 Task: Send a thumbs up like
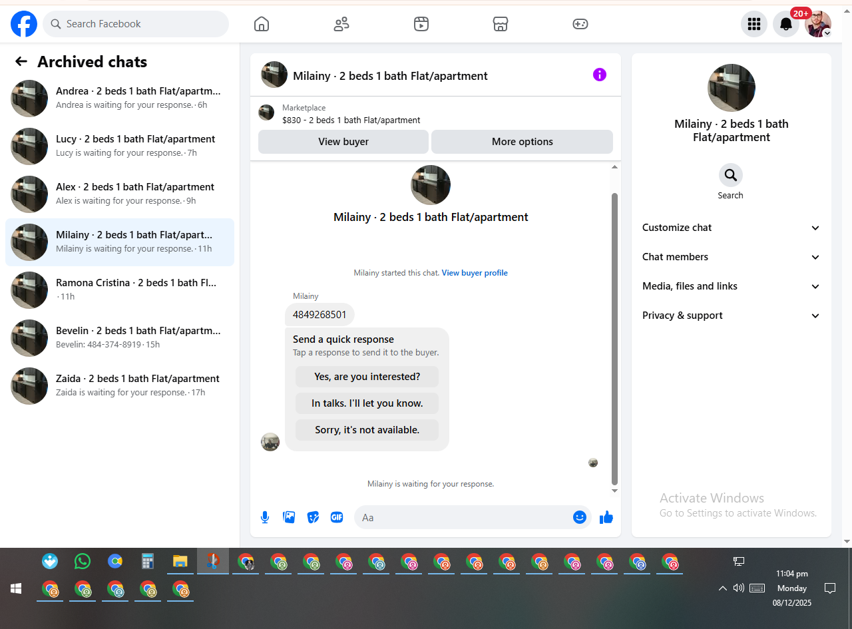click(x=606, y=517)
